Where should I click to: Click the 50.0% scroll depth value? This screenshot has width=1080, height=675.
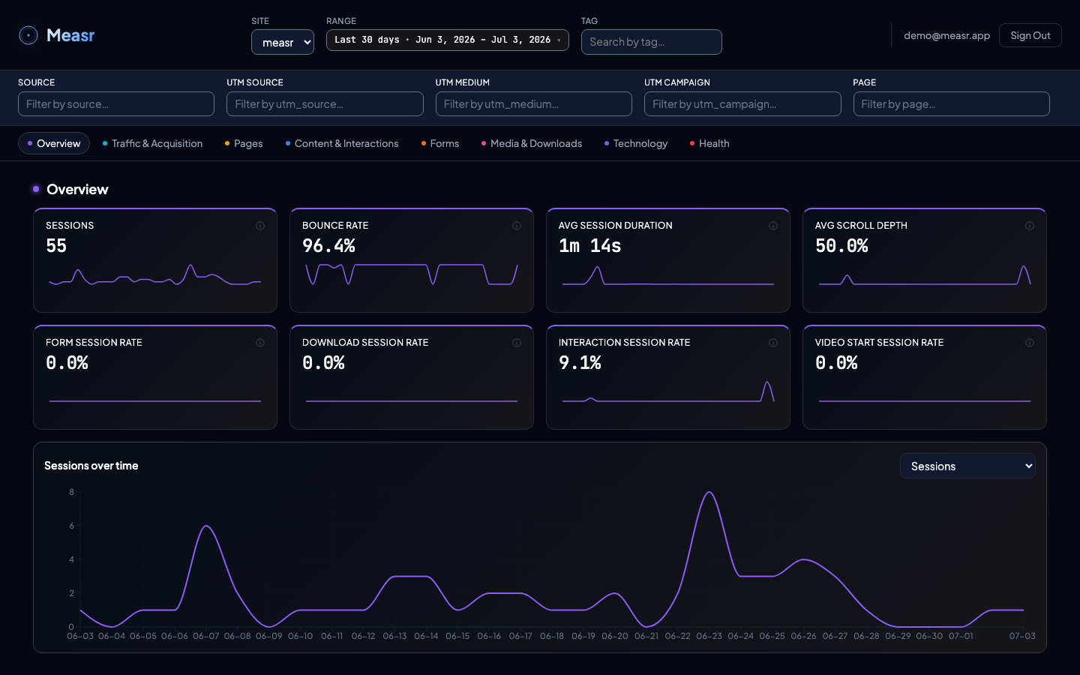(841, 246)
